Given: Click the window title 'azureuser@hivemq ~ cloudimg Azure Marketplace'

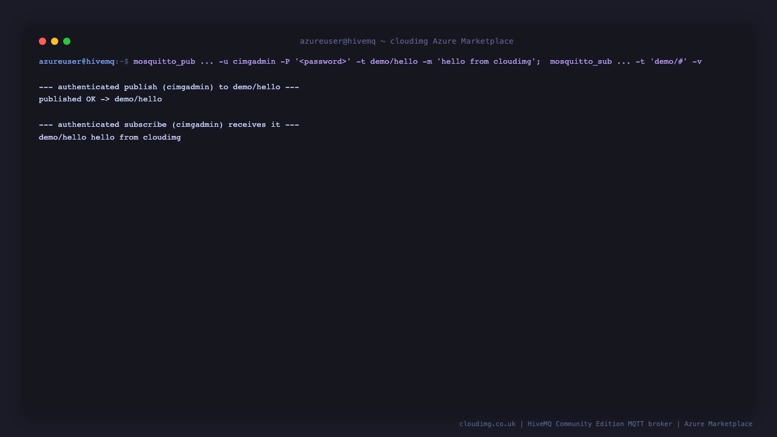Looking at the screenshot, I should point(407,41).
